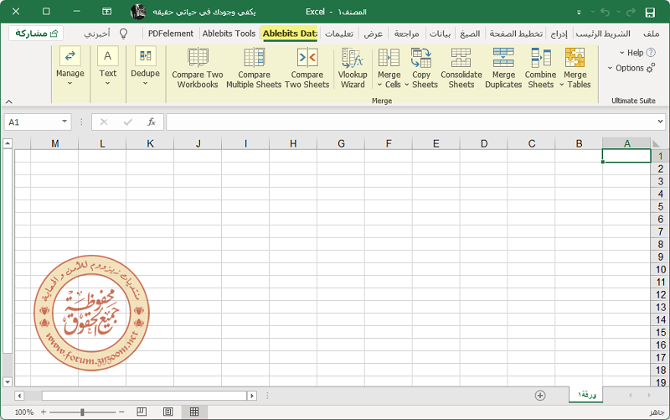This screenshot has height=420, width=670.
Task: Open the Text tools group
Action: pyautogui.click(x=108, y=66)
